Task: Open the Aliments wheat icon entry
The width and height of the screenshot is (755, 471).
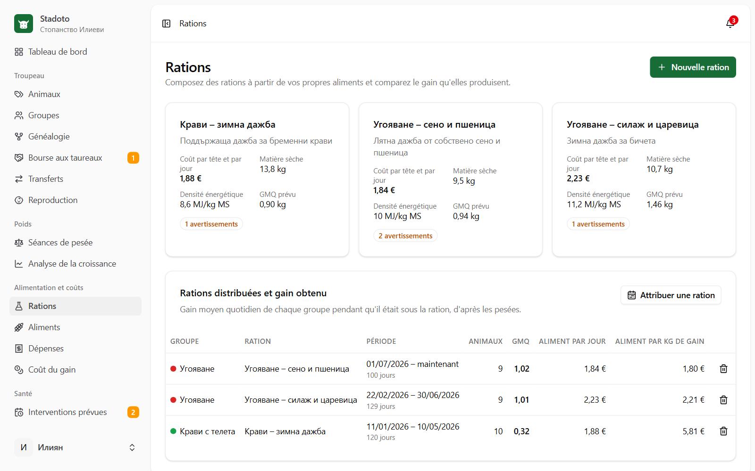Action: point(19,327)
